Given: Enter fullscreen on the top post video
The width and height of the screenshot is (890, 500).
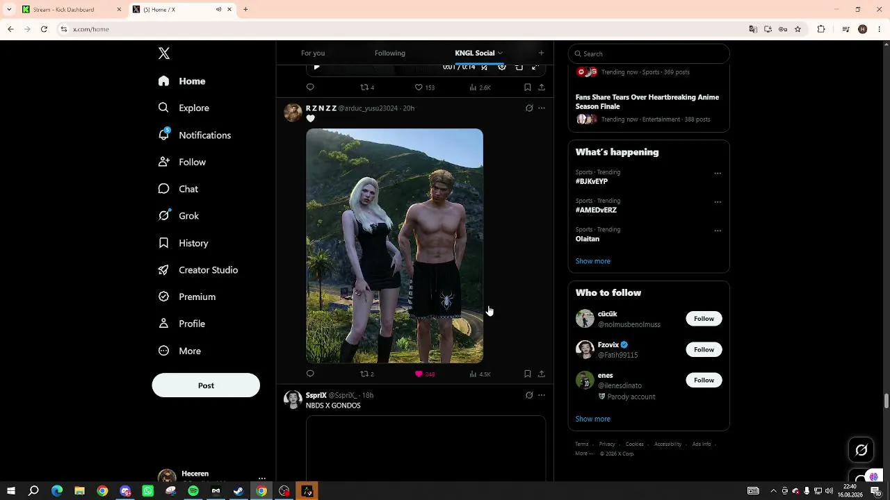Looking at the screenshot, I should point(535,67).
